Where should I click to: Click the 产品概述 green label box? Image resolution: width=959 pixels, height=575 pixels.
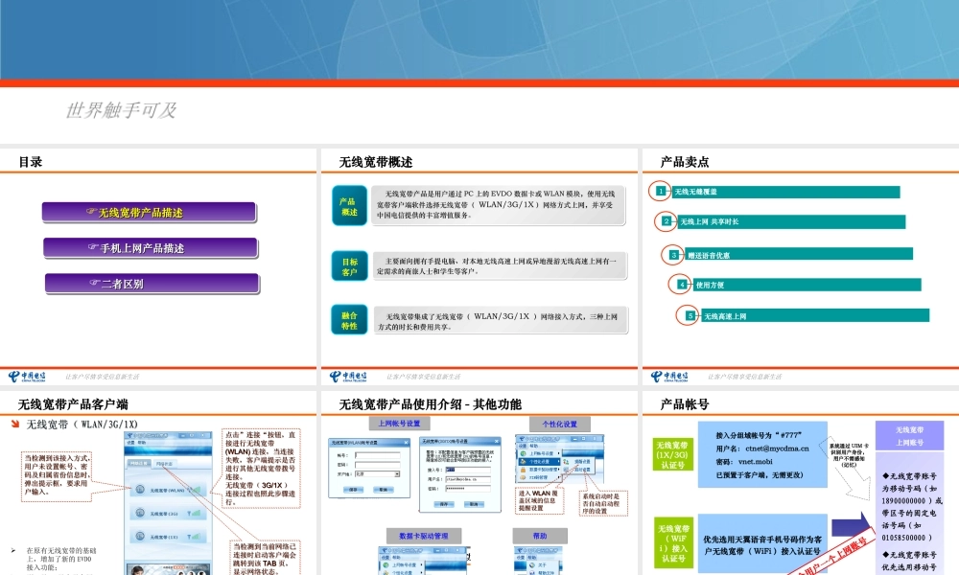[349, 207]
